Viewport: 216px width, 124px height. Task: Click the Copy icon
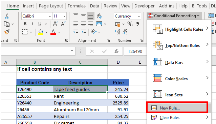click(7, 24)
